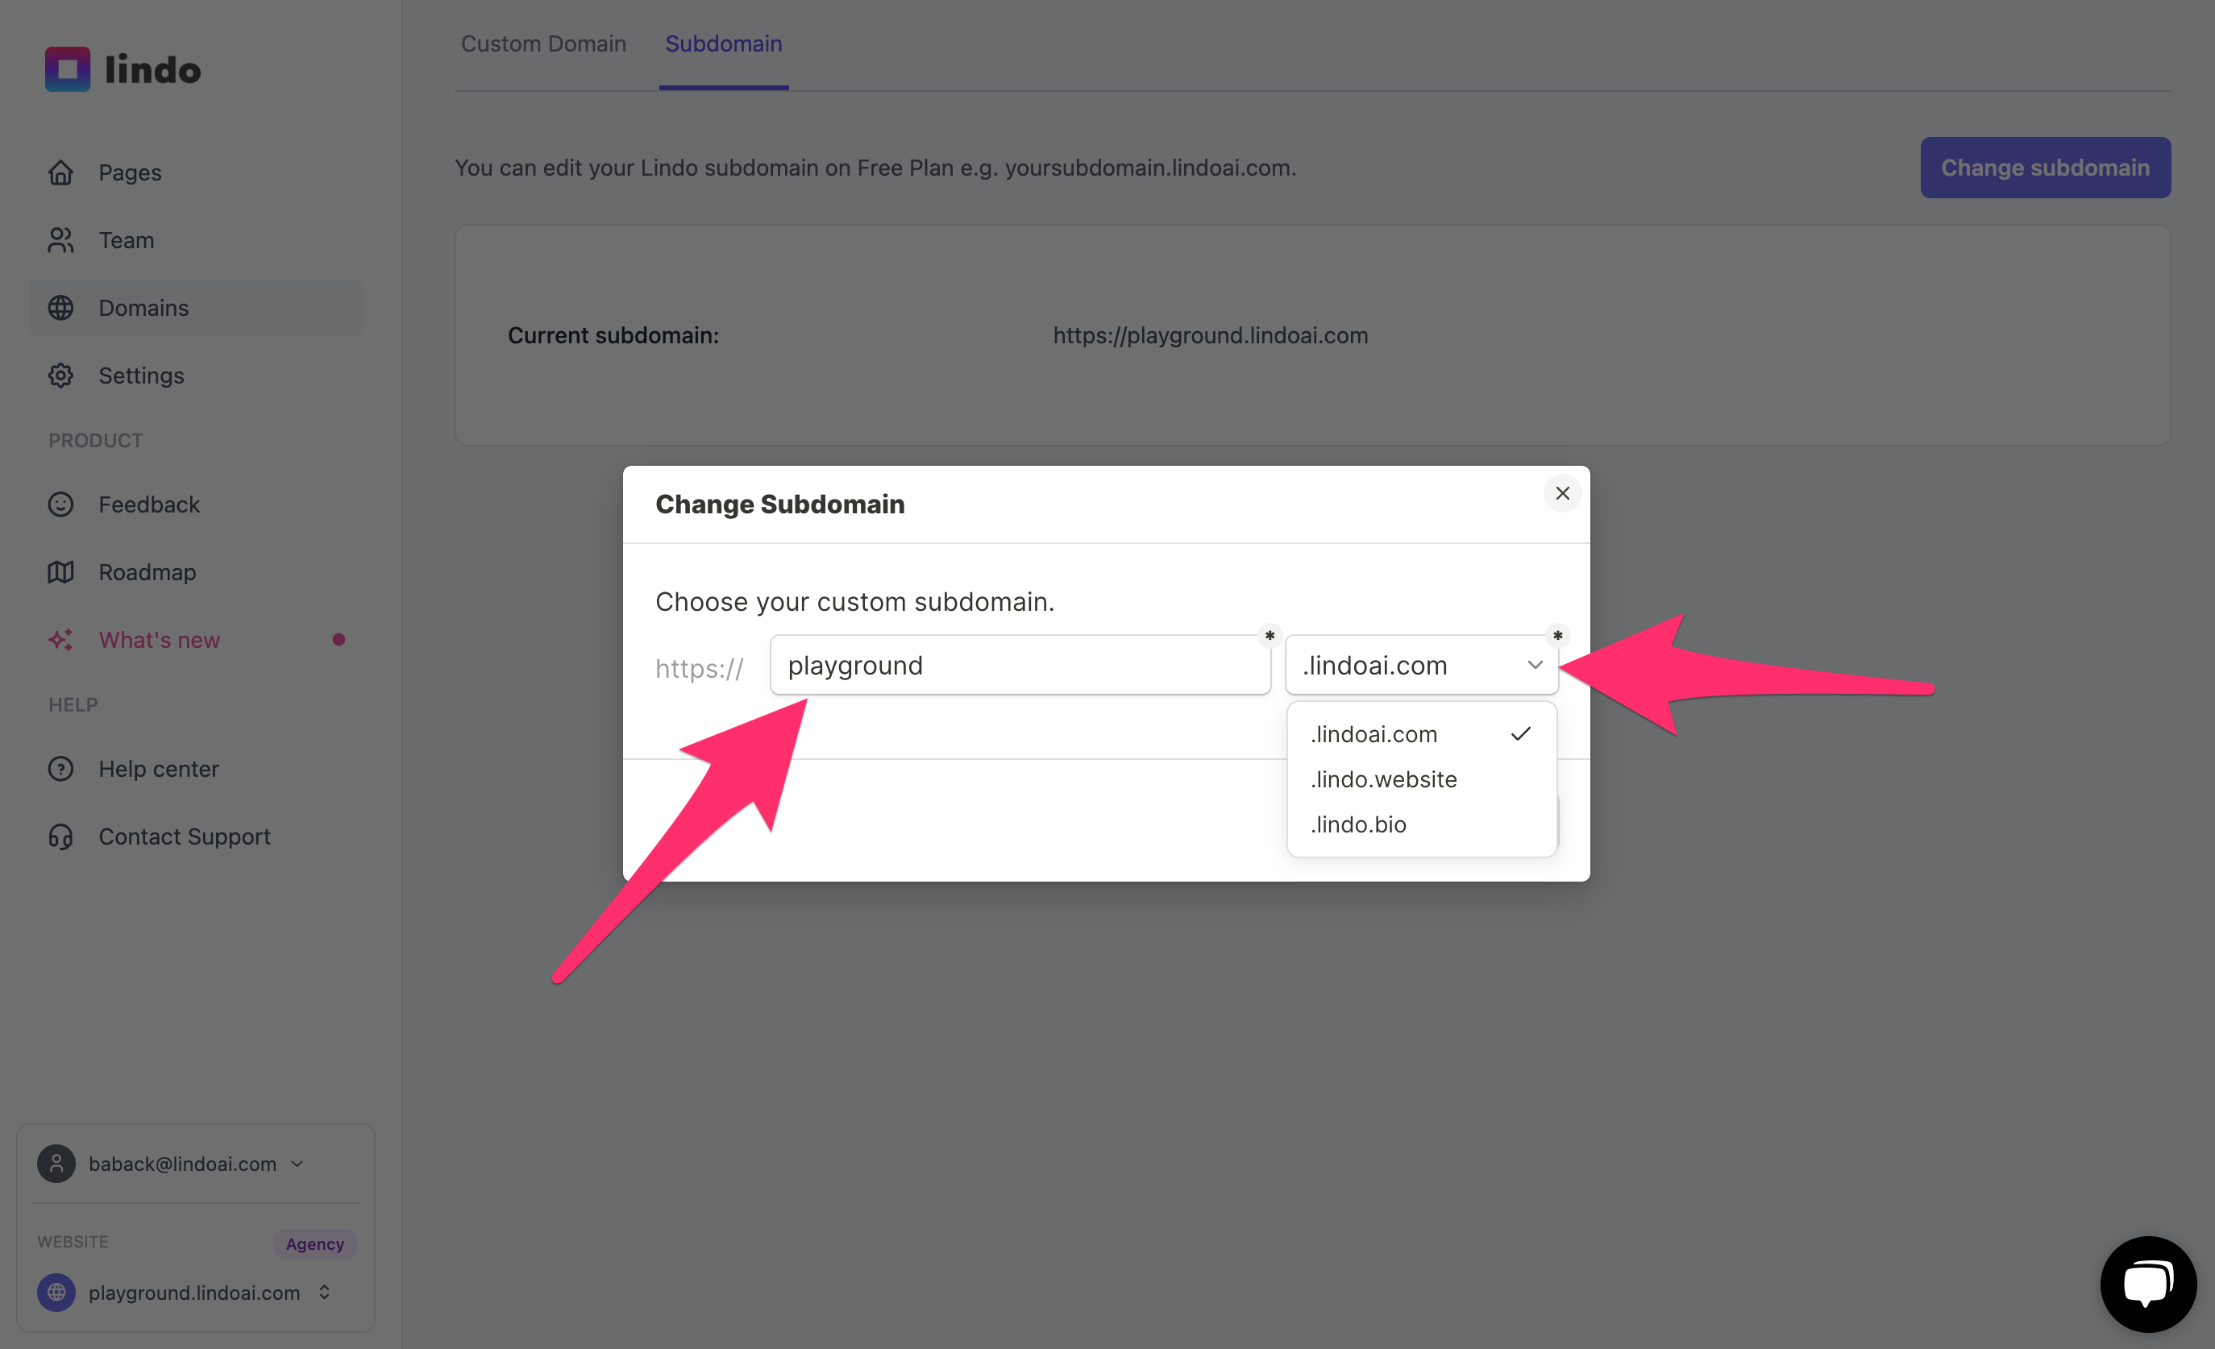This screenshot has width=2215, height=1349.
Task: Open Roadmap via the map icon
Action: point(60,571)
